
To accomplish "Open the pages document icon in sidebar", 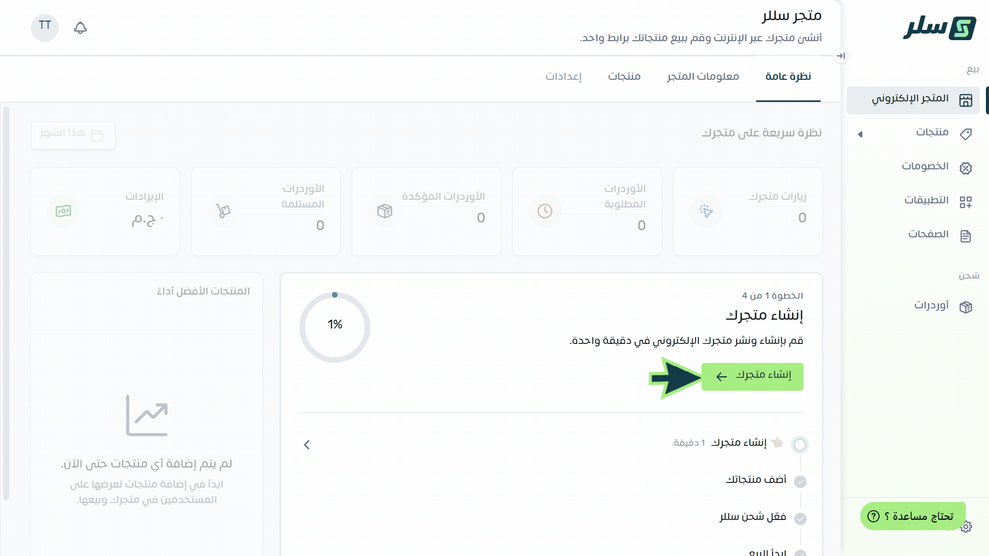I will point(966,236).
